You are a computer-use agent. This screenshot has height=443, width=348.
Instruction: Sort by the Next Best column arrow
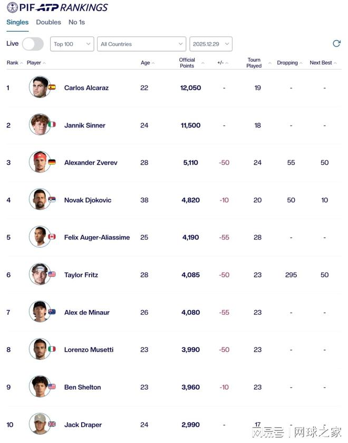336,63
